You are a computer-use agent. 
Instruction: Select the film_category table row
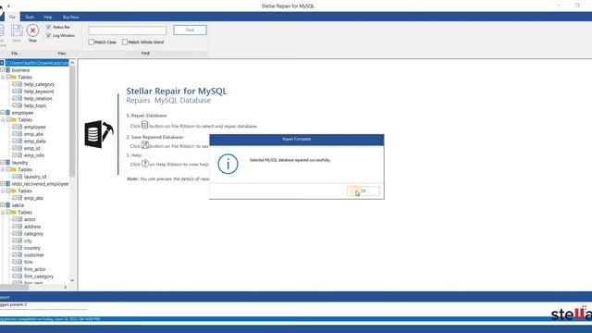click(x=39, y=277)
